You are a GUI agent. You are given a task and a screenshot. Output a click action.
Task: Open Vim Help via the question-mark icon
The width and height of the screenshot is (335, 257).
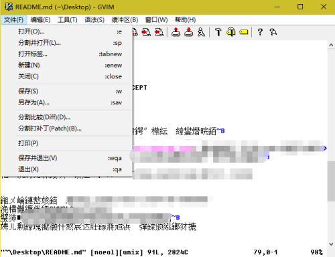tap(260, 32)
